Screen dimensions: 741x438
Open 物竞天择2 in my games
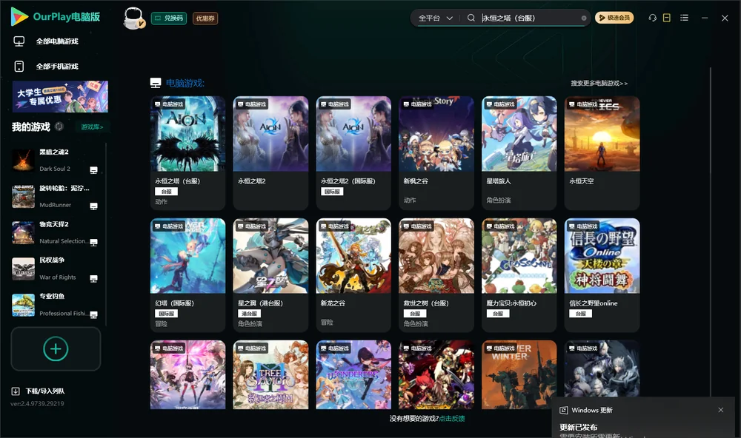pyautogui.click(x=56, y=232)
